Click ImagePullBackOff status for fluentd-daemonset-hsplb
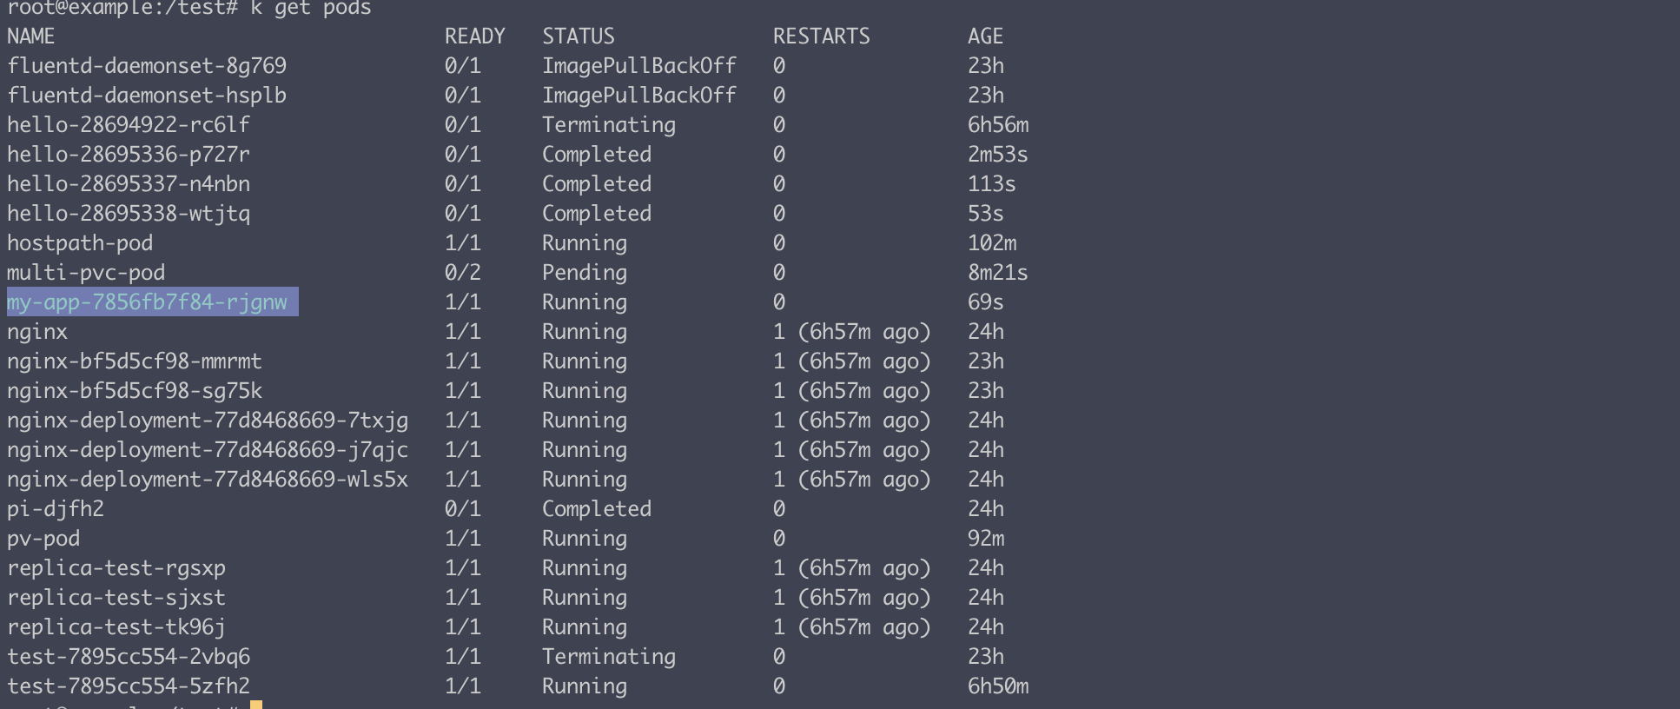 tap(638, 96)
